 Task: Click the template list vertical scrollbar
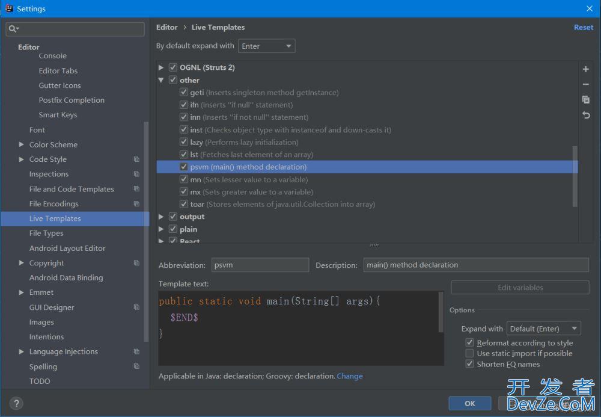click(575, 176)
